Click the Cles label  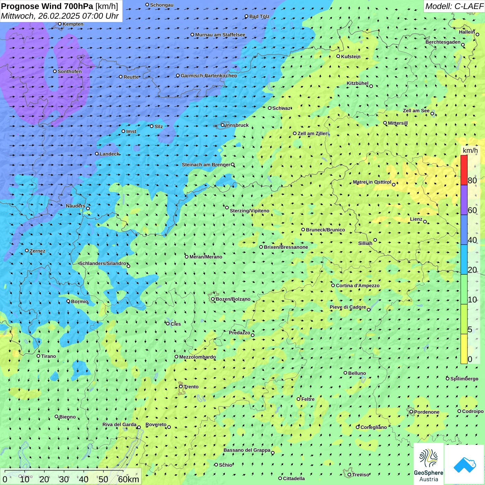coord(176,324)
